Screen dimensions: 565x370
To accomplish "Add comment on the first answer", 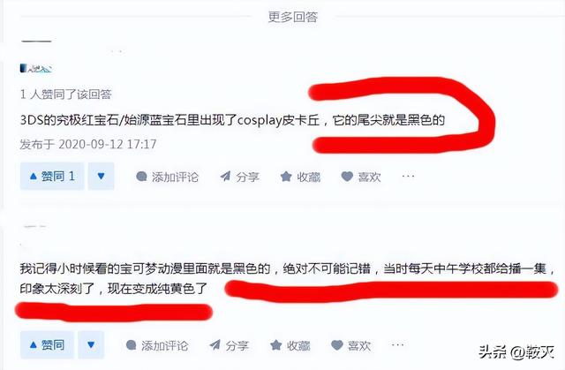I will click(x=167, y=177).
